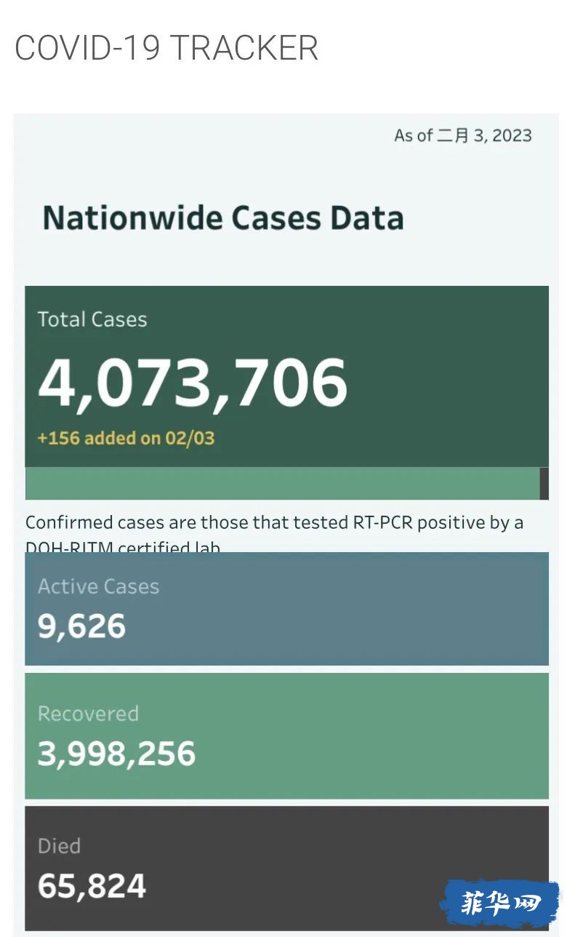
Task: Click the Died label text
Action: point(59,846)
